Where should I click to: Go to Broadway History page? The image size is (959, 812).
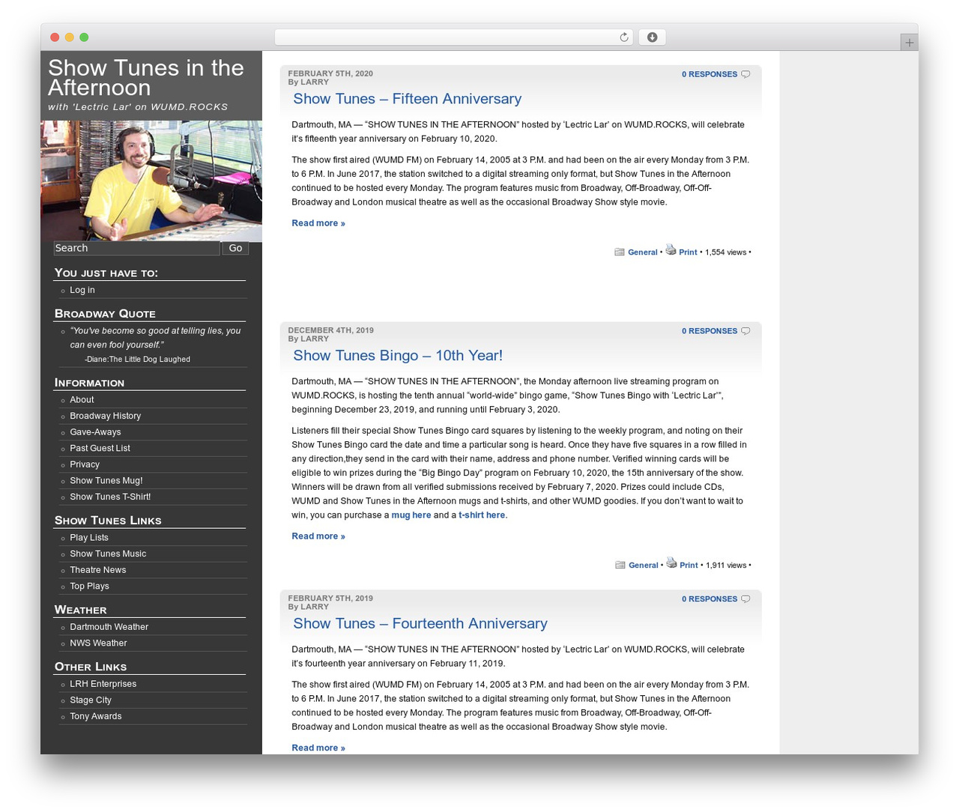106,416
